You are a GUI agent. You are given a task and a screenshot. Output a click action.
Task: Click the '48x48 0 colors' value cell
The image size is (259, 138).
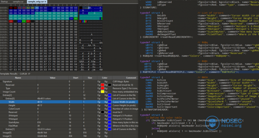[x=44, y=98]
